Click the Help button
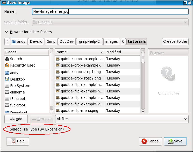This screenshot has width=193, height=152. click(x=18, y=141)
